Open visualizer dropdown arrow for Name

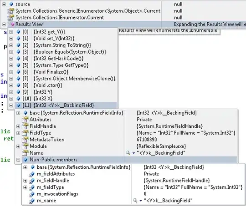[133, 153]
